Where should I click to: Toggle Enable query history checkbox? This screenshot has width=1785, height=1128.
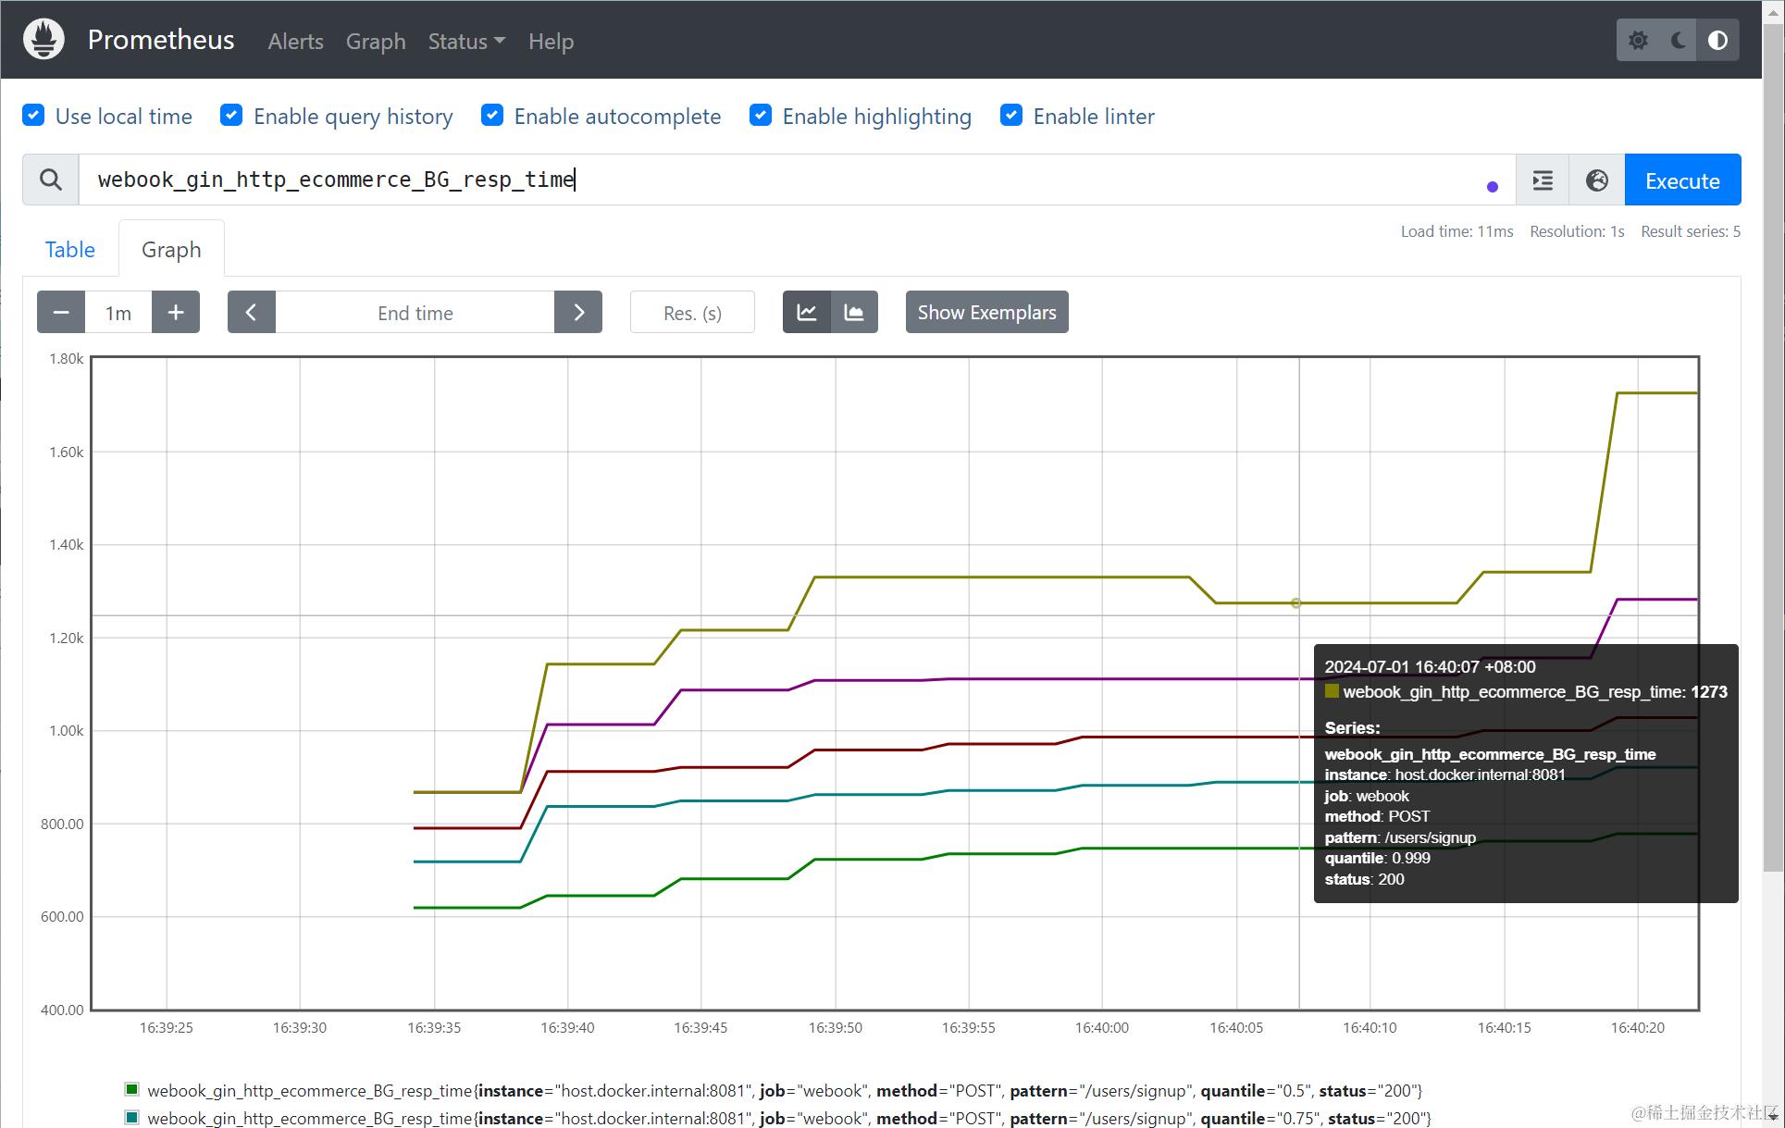[x=231, y=116]
